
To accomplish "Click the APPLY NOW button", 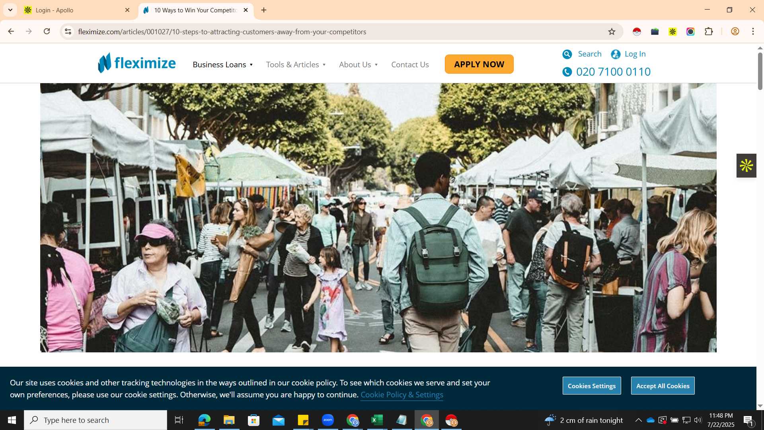I will click(479, 64).
